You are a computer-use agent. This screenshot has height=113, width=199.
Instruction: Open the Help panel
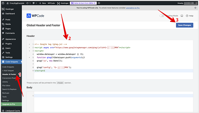(x=190, y=16)
